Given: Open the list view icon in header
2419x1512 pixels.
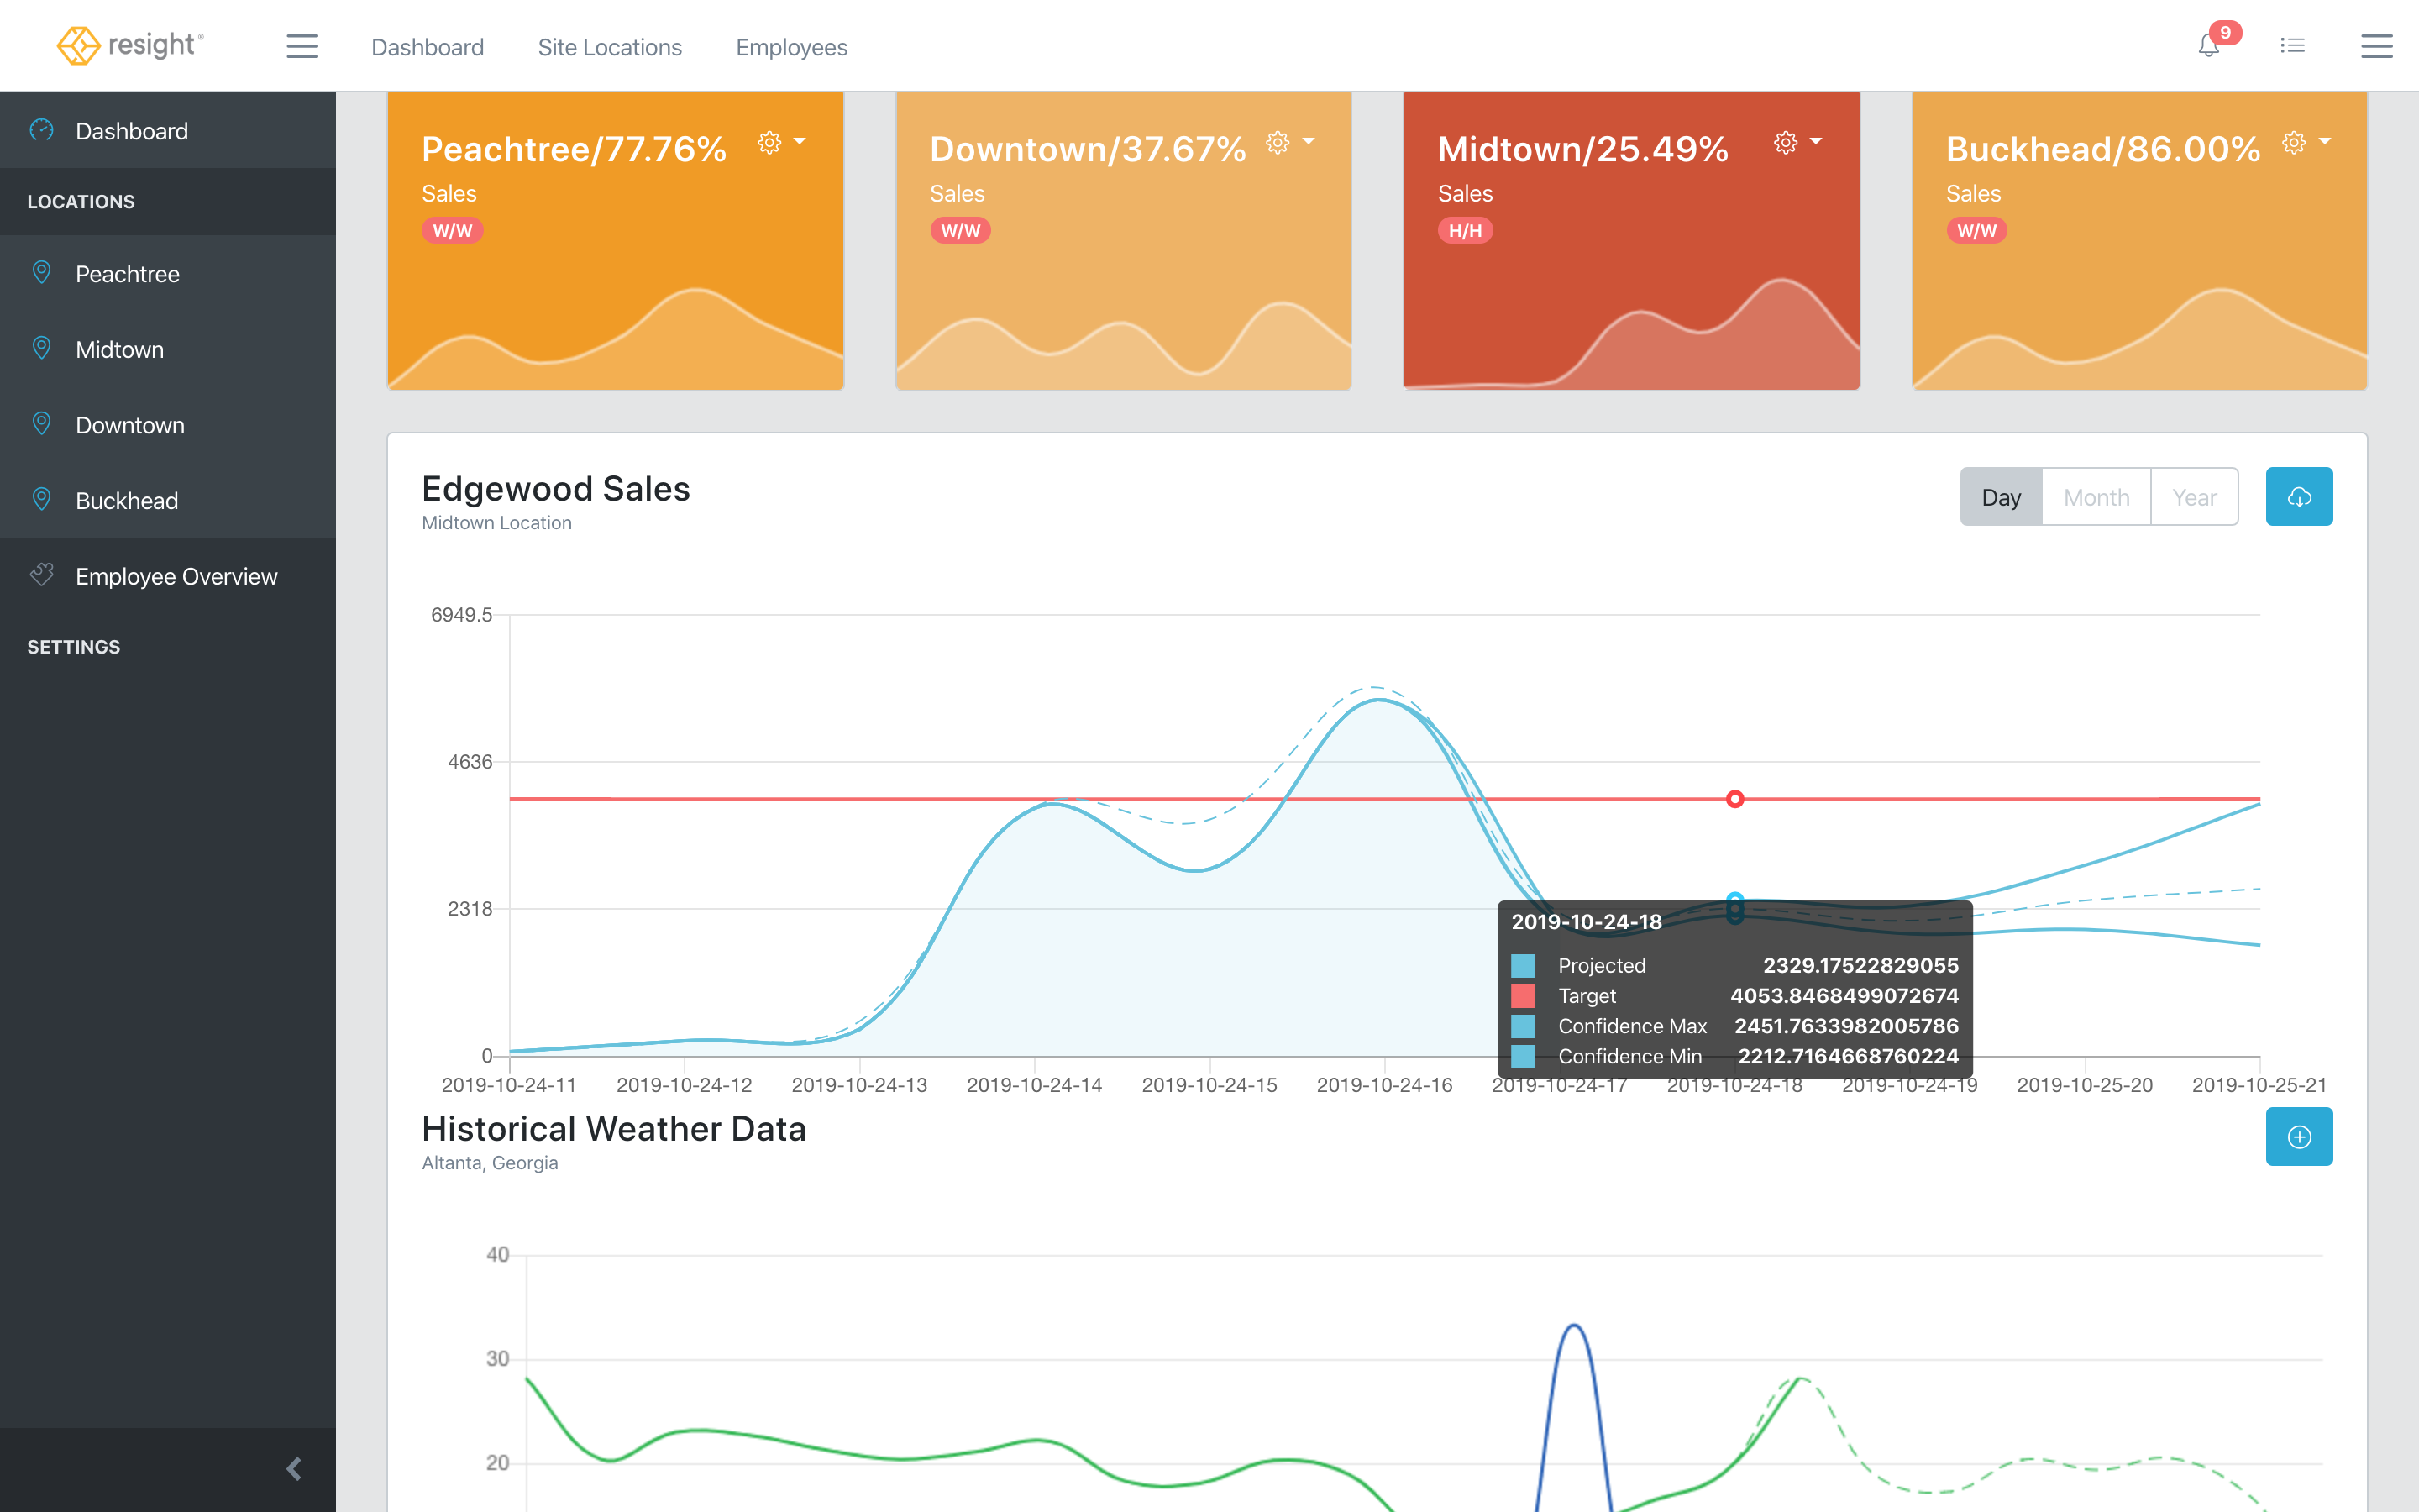Looking at the screenshot, I should tap(2292, 46).
